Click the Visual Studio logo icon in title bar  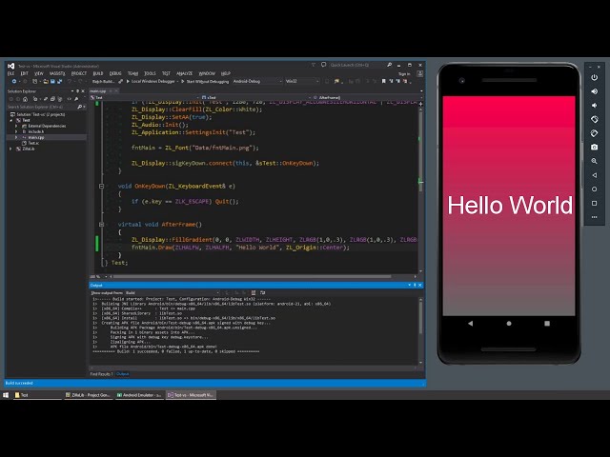[x=11, y=66]
